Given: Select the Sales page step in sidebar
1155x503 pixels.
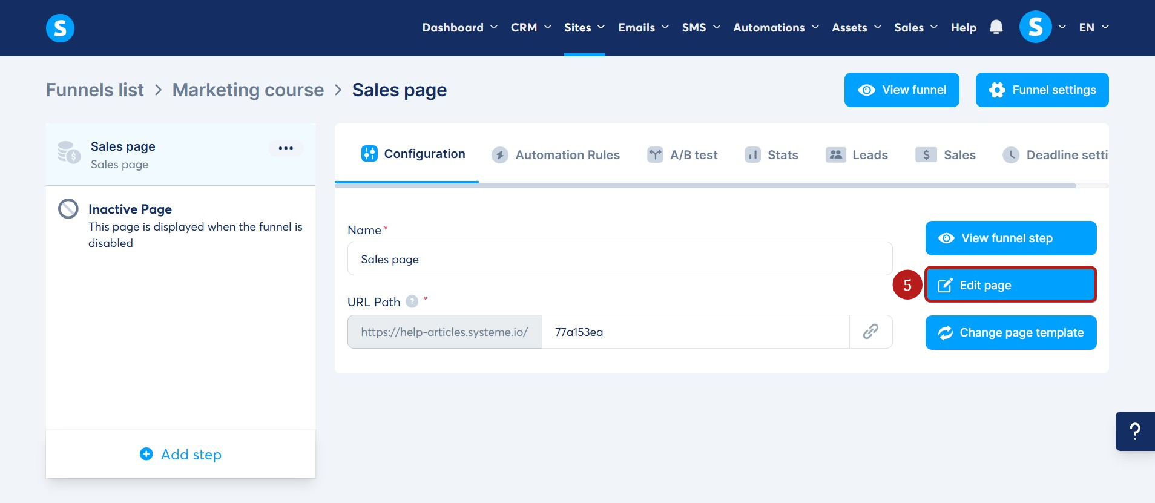Looking at the screenshot, I should 180,155.
